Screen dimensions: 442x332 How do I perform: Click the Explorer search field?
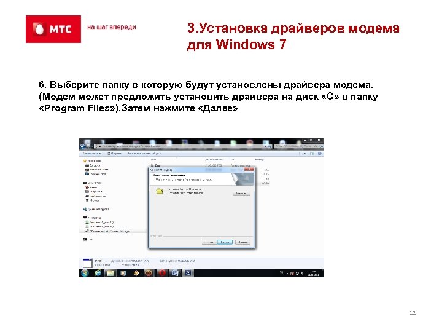(299, 146)
